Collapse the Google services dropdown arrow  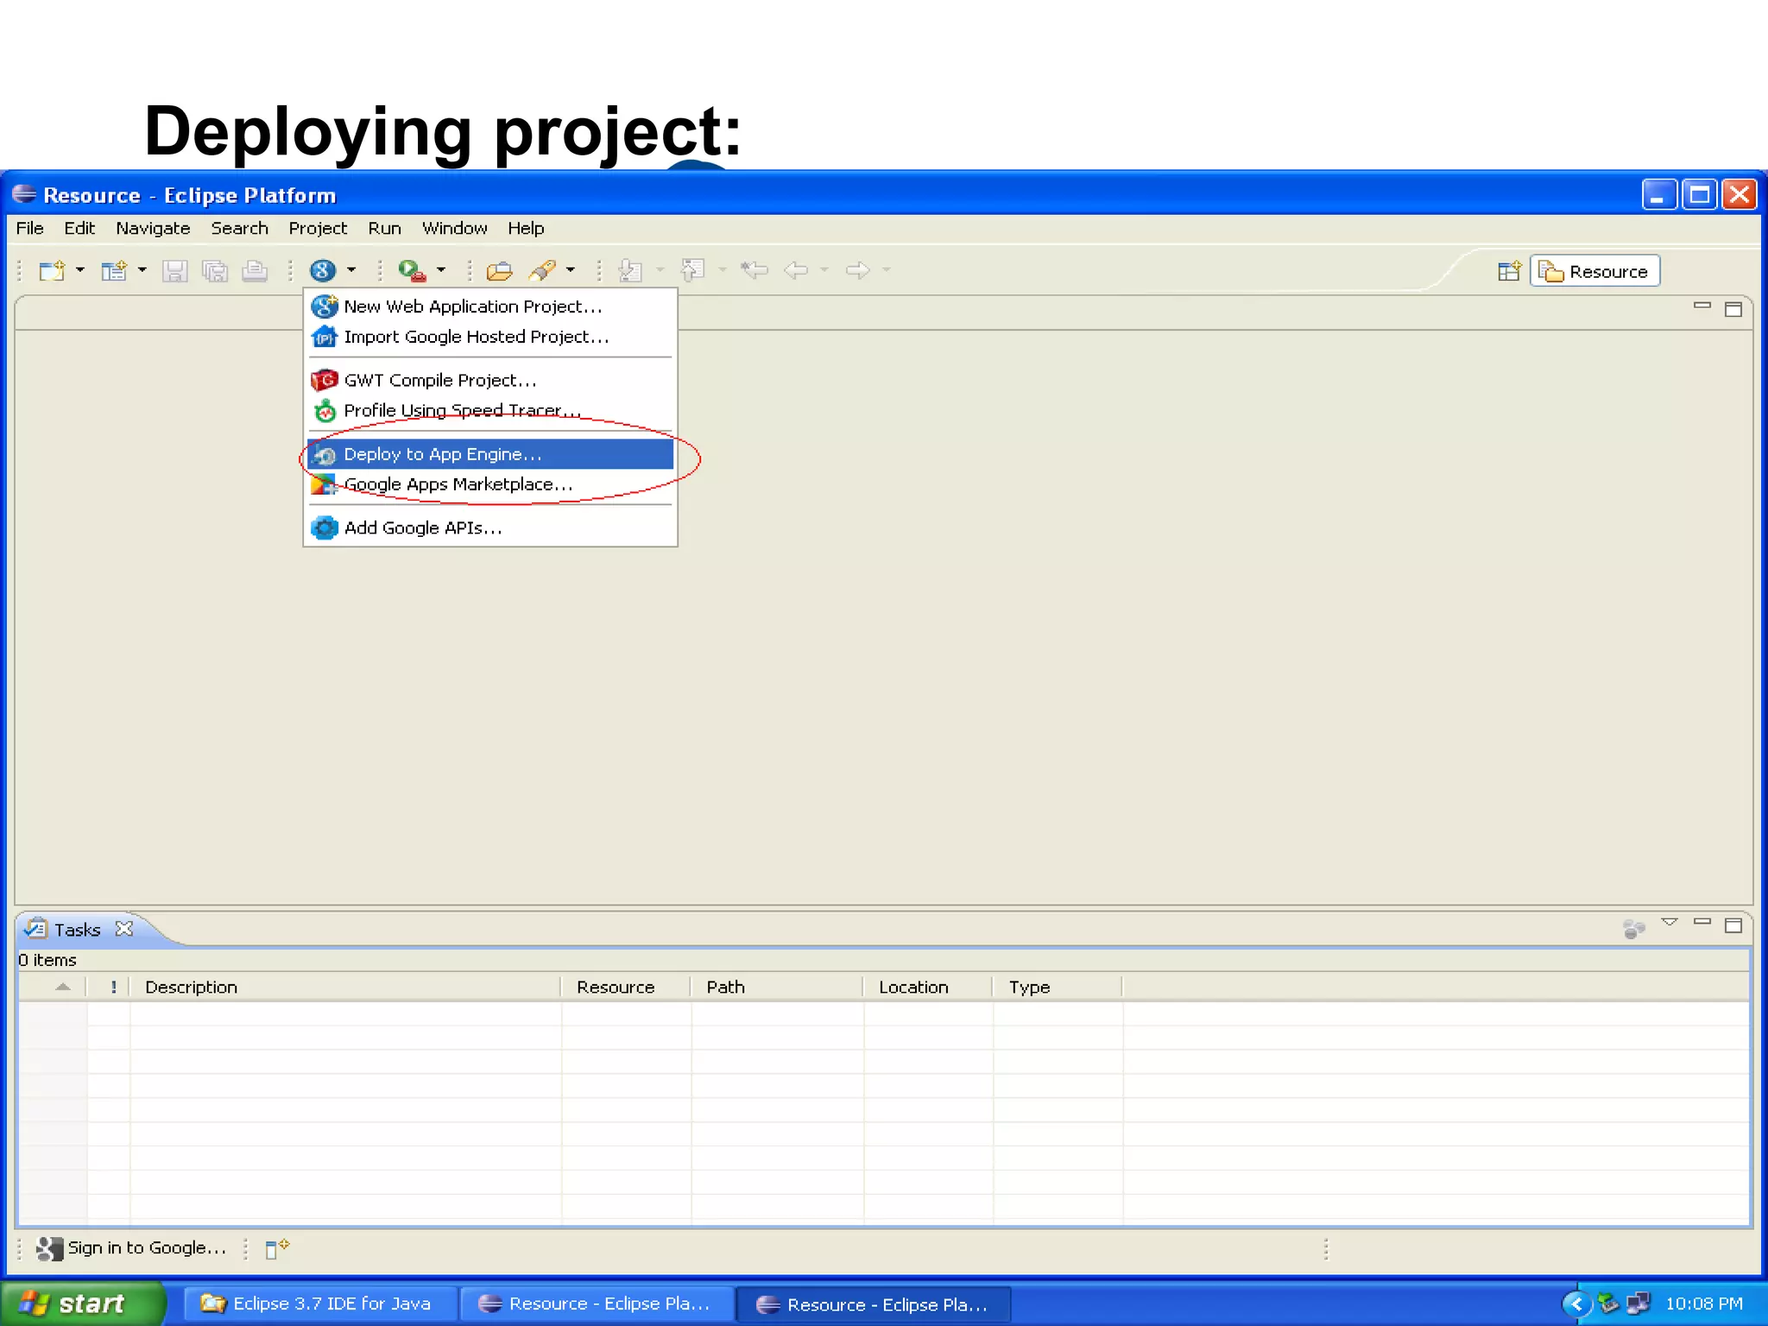[x=351, y=270]
